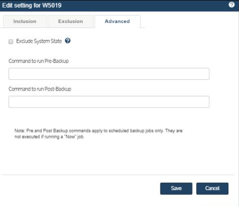This screenshot has height=206, width=239.
Task: Click the note about scheduled backup jobs
Action: 98,134
